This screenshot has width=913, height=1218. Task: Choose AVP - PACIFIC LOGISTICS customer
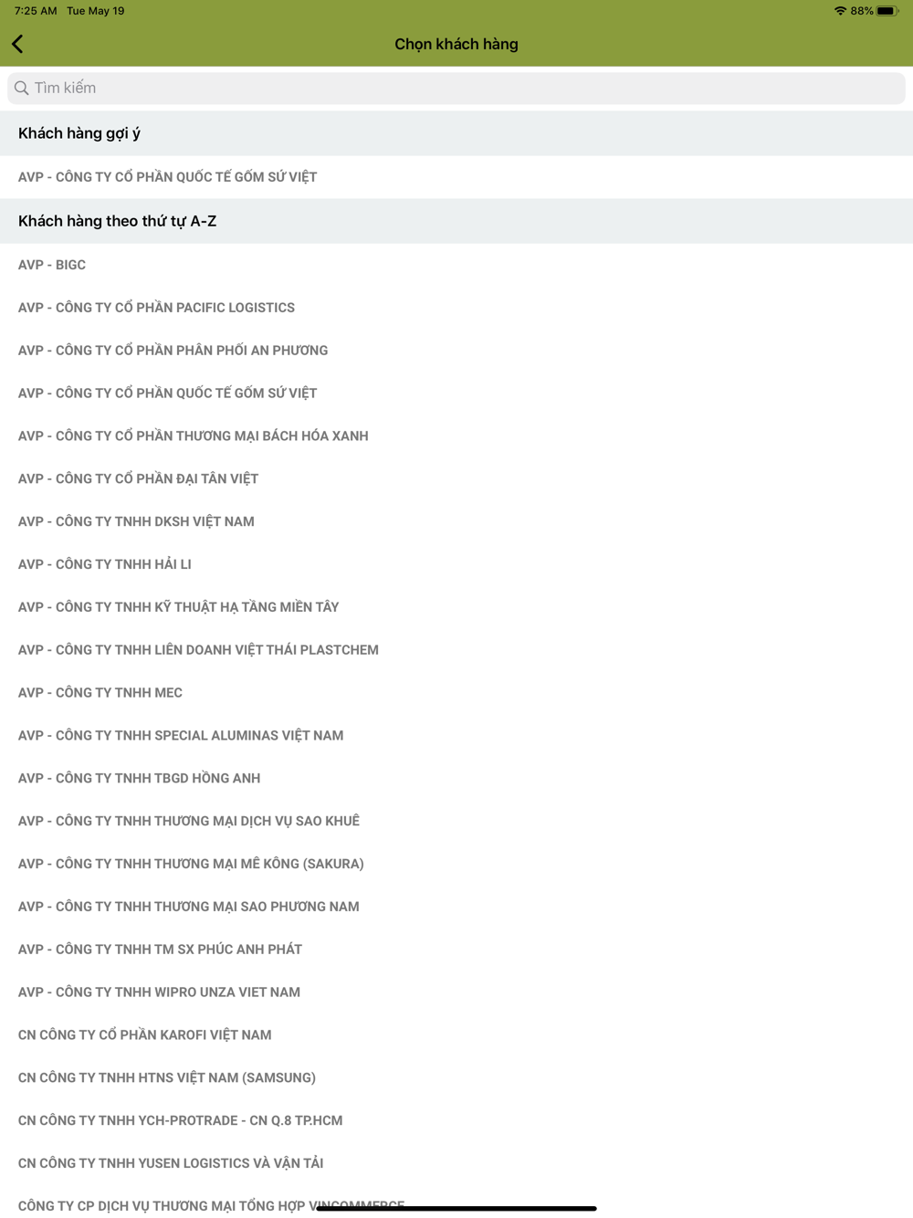click(x=456, y=308)
